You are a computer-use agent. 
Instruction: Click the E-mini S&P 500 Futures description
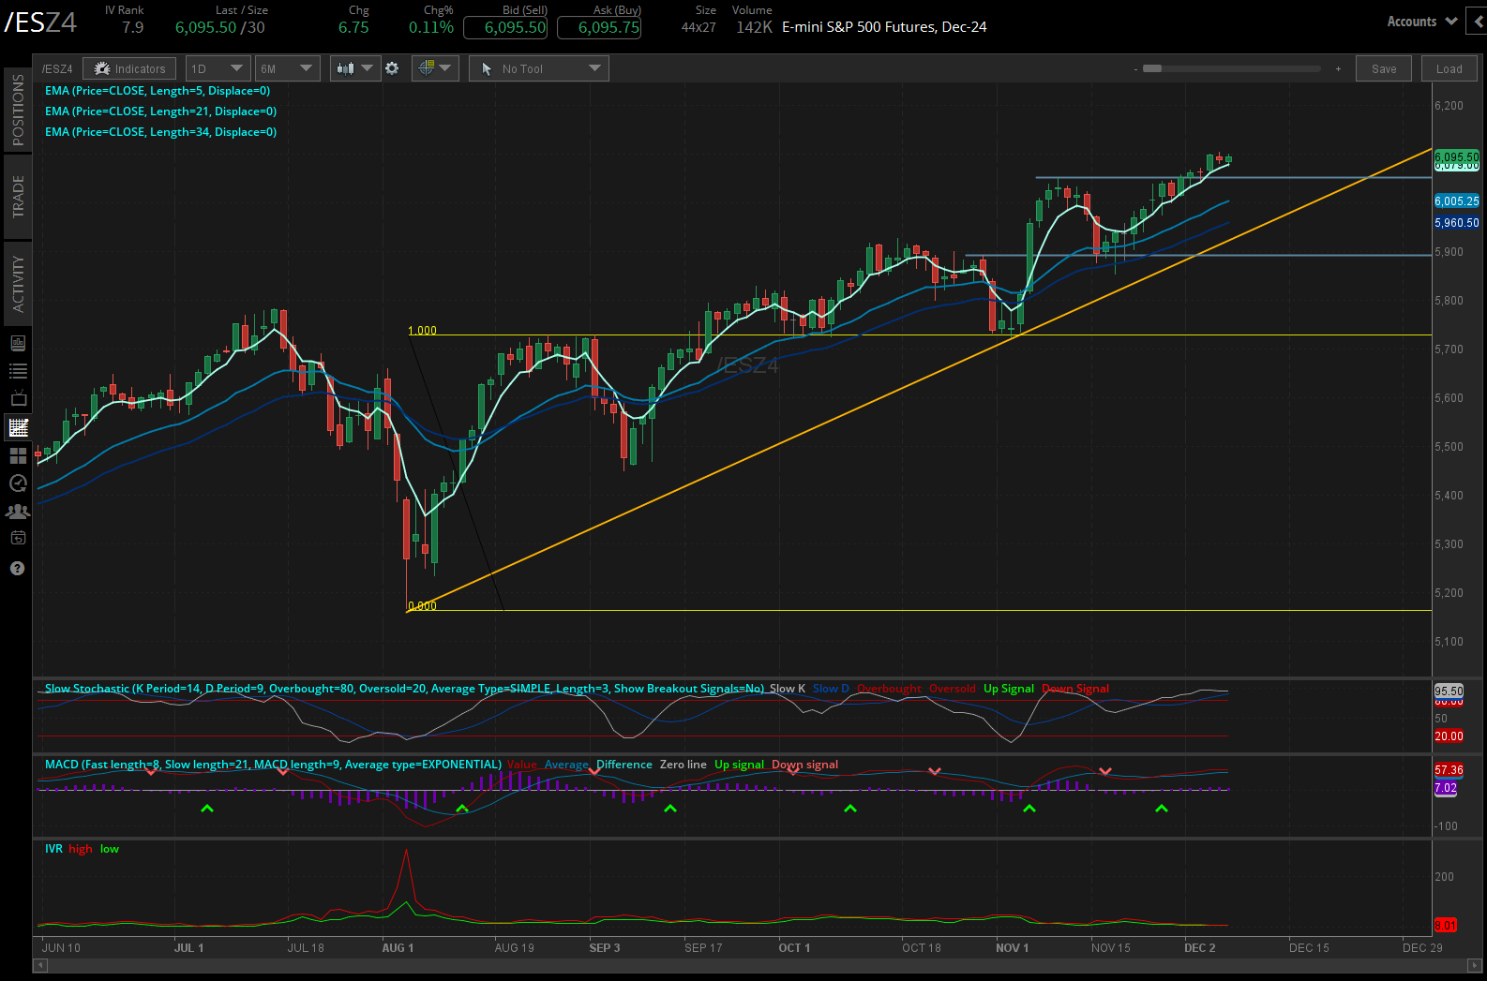pyautogui.click(x=884, y=27)
